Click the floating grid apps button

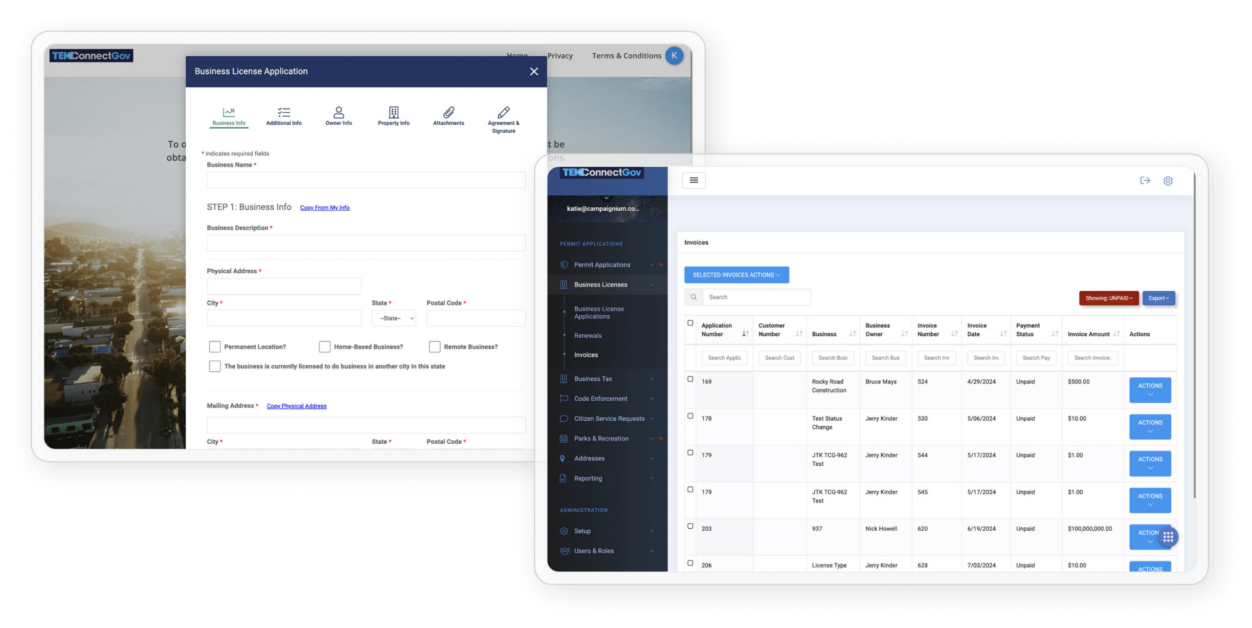point(1168,537)
